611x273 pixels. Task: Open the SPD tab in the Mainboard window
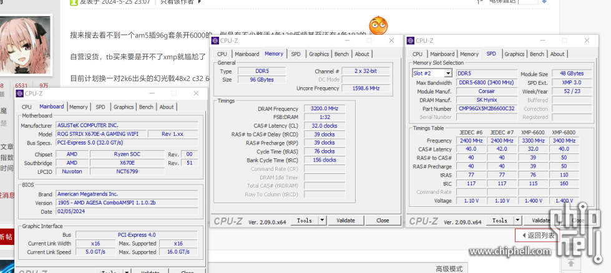click(x=100, y=107)
